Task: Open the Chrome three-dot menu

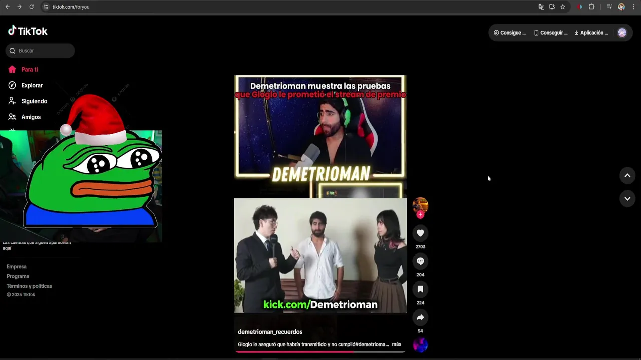Action: coord(633,7)
